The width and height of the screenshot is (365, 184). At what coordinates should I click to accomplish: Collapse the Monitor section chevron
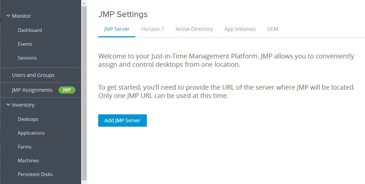click(8, 16)
